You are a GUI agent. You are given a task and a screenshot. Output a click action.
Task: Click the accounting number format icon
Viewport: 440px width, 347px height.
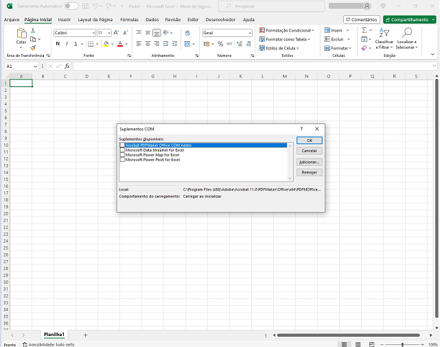pyautogui.click(x=207, y=44)
